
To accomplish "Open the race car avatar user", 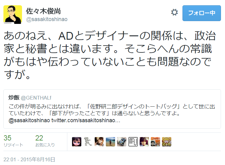I will tap(122, 142).
